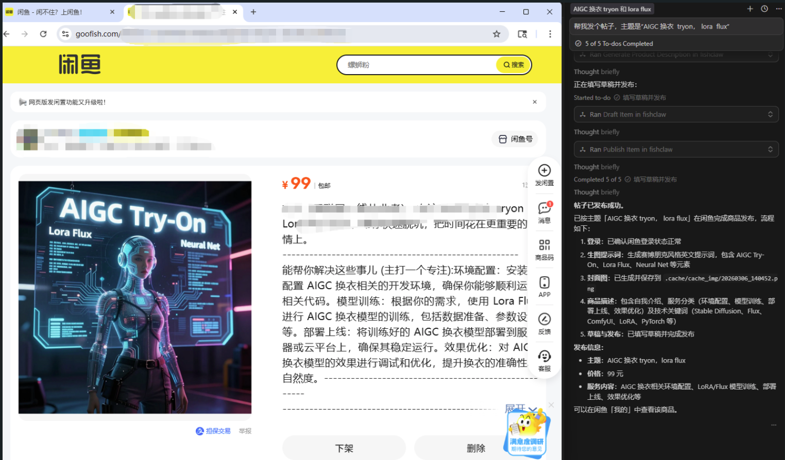The image size is (785, 460).
Task: Click the 删除 delete button
Action: point(476,448)
